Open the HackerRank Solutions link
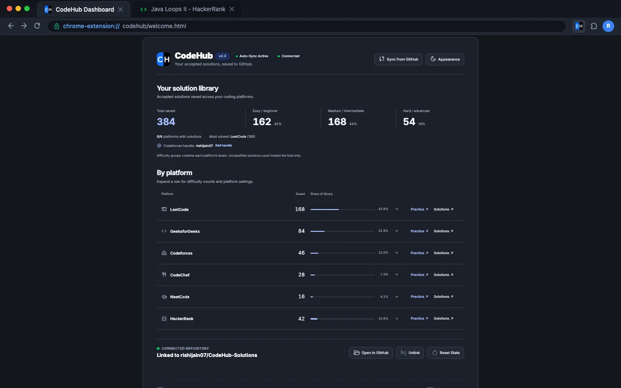 (x=443, y=319)
